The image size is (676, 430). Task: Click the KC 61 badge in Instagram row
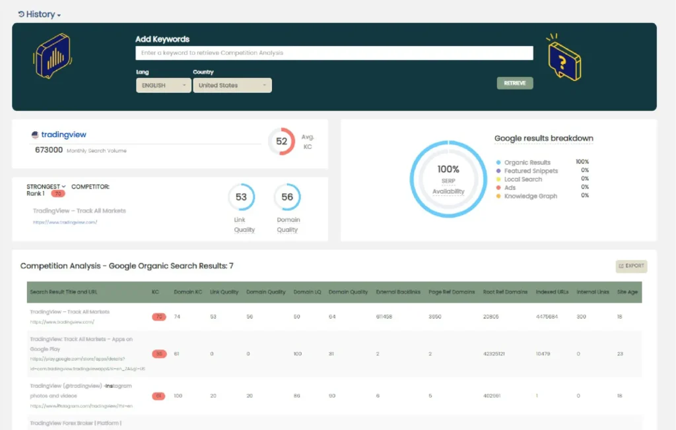pos(158,396)
